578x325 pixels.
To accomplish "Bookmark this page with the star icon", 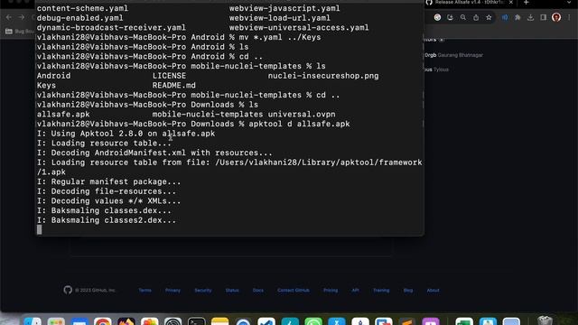I will point(489,17).
